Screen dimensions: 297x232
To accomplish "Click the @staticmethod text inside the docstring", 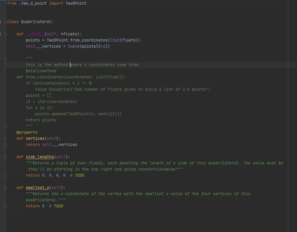I will coord(41,71).
